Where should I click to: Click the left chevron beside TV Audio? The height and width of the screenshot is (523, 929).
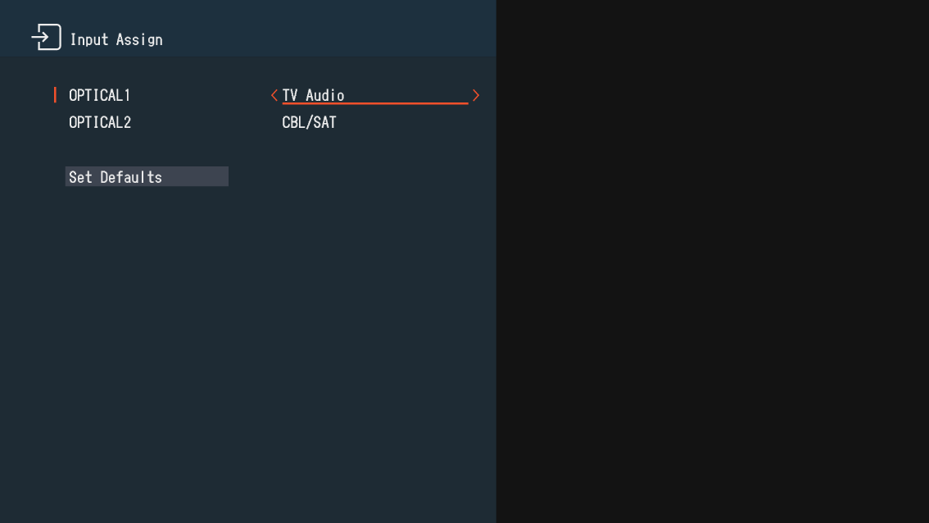pyautogui.click(x=274, y=95)
